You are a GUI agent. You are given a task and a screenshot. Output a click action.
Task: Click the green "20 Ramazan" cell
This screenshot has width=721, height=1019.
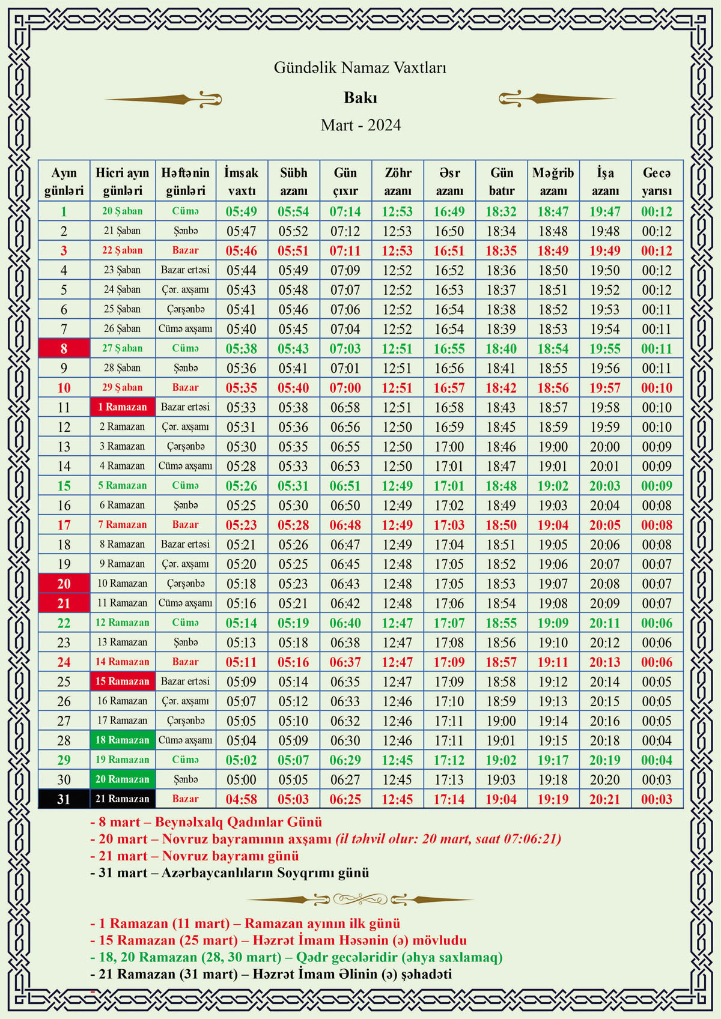(123, 779)
